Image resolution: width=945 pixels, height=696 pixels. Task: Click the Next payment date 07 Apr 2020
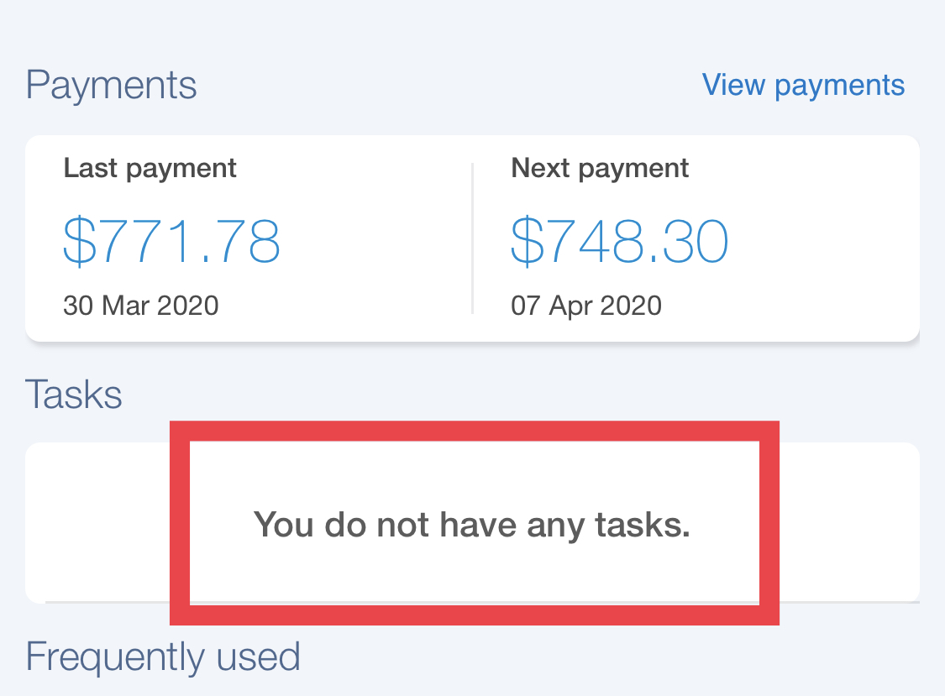(585, 306)
